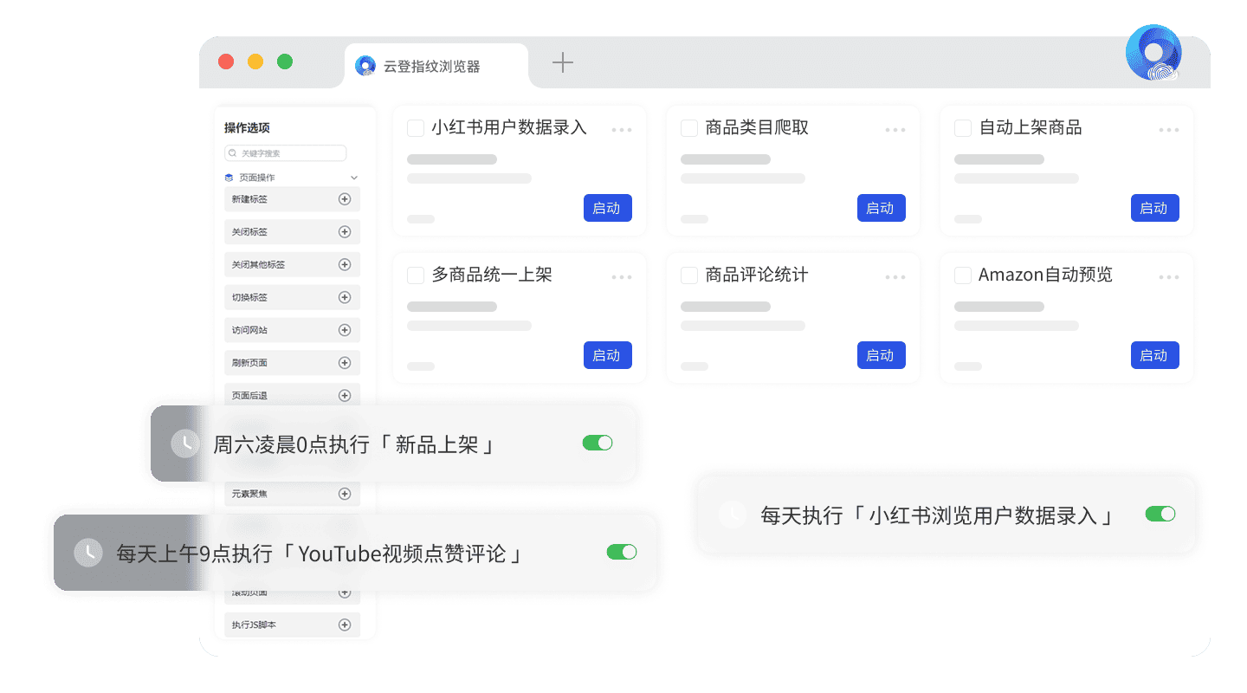This screenshot has height=693, width=1247.
Task: Open a new tab with plus button
Action: [563, 62]
